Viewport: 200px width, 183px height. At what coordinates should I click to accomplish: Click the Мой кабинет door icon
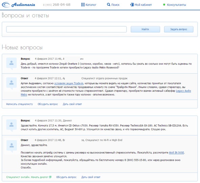point(132,5)
